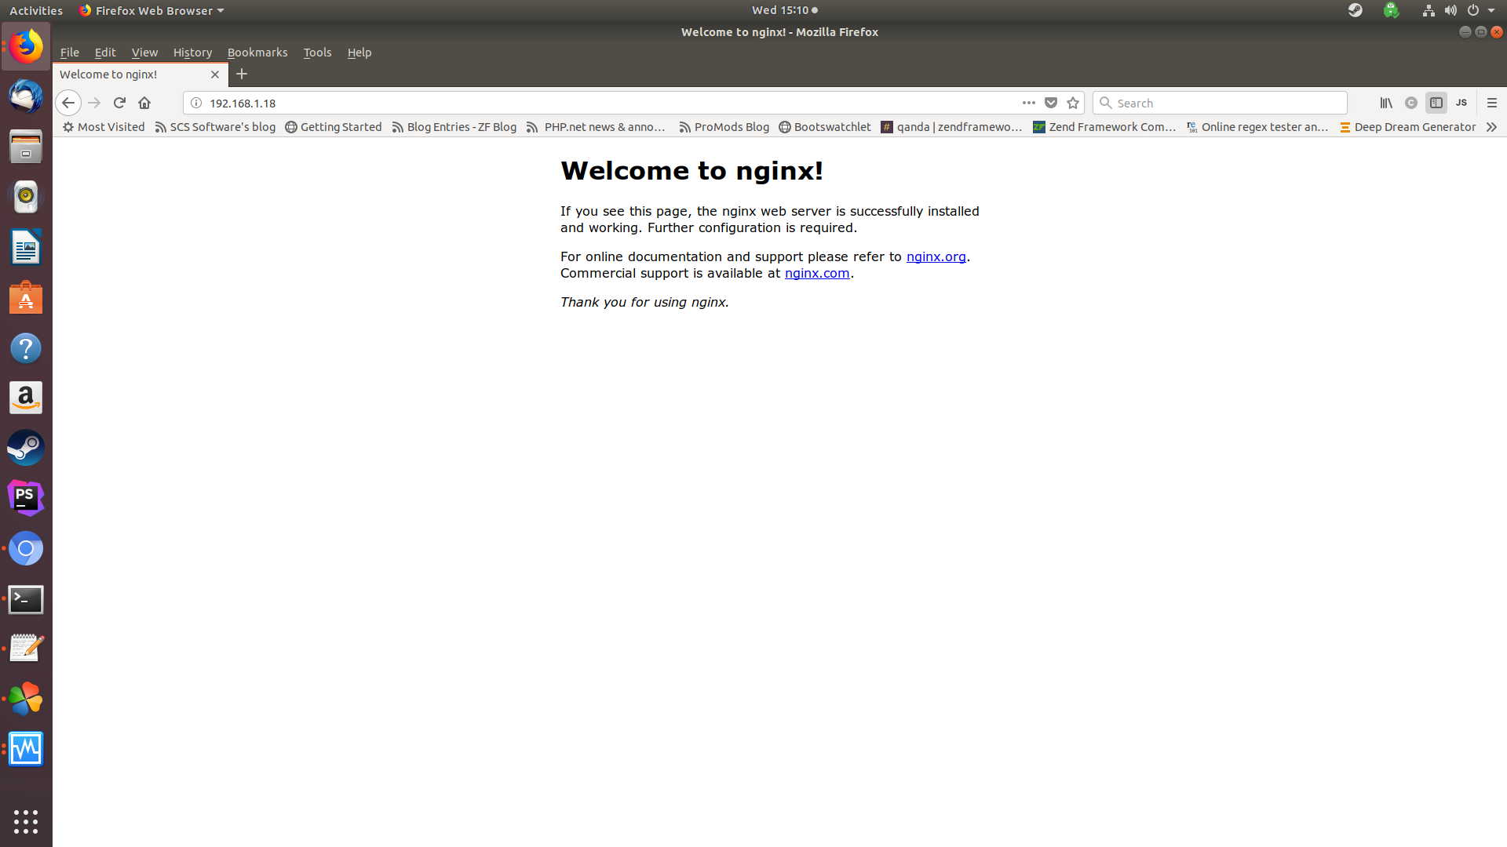Click the volume icon in top bar
Image resolution: width=1507 pixels, height=847 pixels.
1450,10
